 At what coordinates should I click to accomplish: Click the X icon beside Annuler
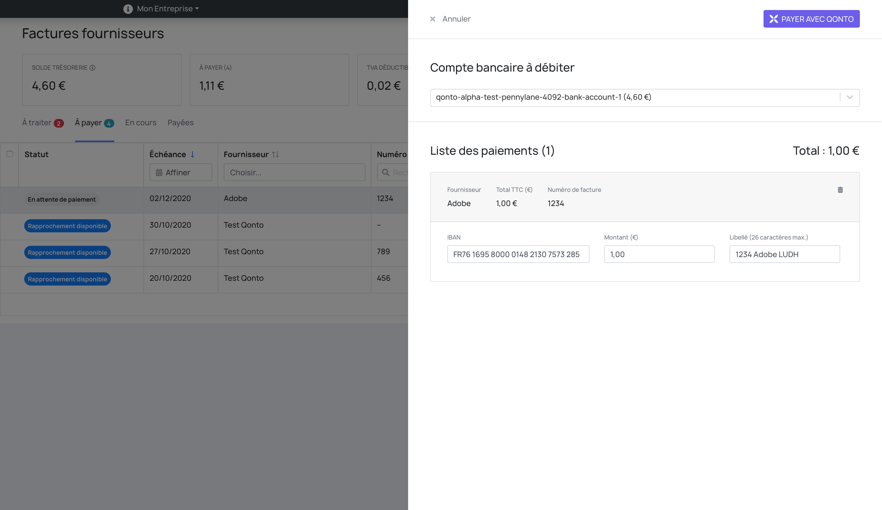point(433,19)
